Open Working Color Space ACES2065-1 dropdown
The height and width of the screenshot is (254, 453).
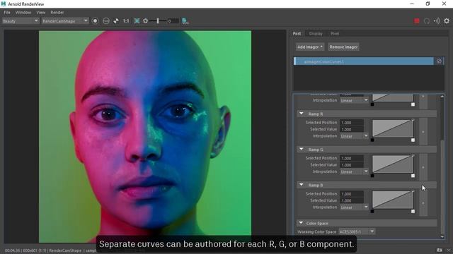point(357,231)
